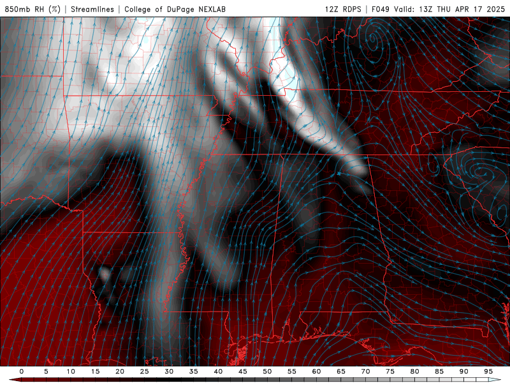Click the 75 label on the humidity scale
This screenshot has width=510, height=383.
coord(390,372)
